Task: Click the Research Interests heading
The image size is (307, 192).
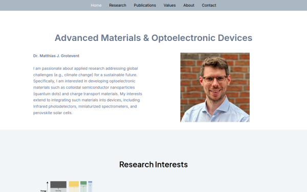Action: 153,164
